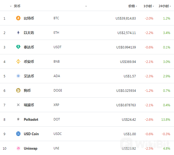
Task: Click the Binance Coin yellow logo icon
Action: coord(18,62)
